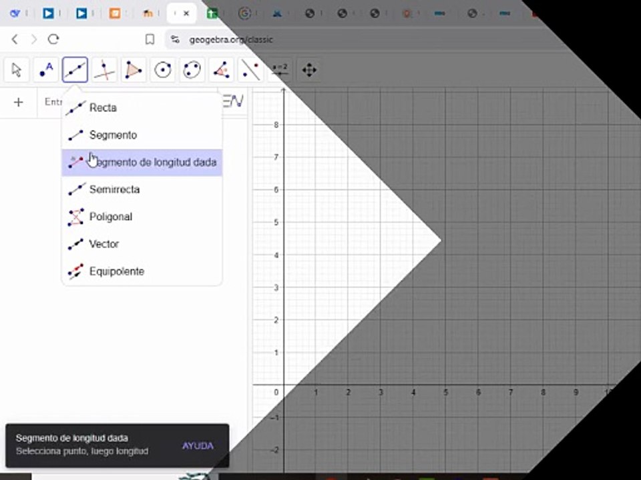Choose Equipolente from the tool menu
This screenshot has height=480, width=641.
pyautogui.click(x=142, y=271)
